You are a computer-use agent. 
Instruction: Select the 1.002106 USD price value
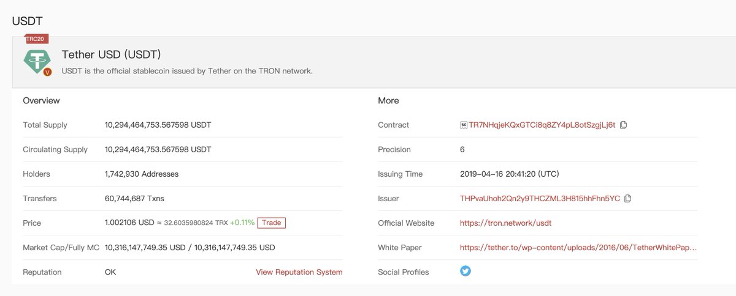[129, 223]
